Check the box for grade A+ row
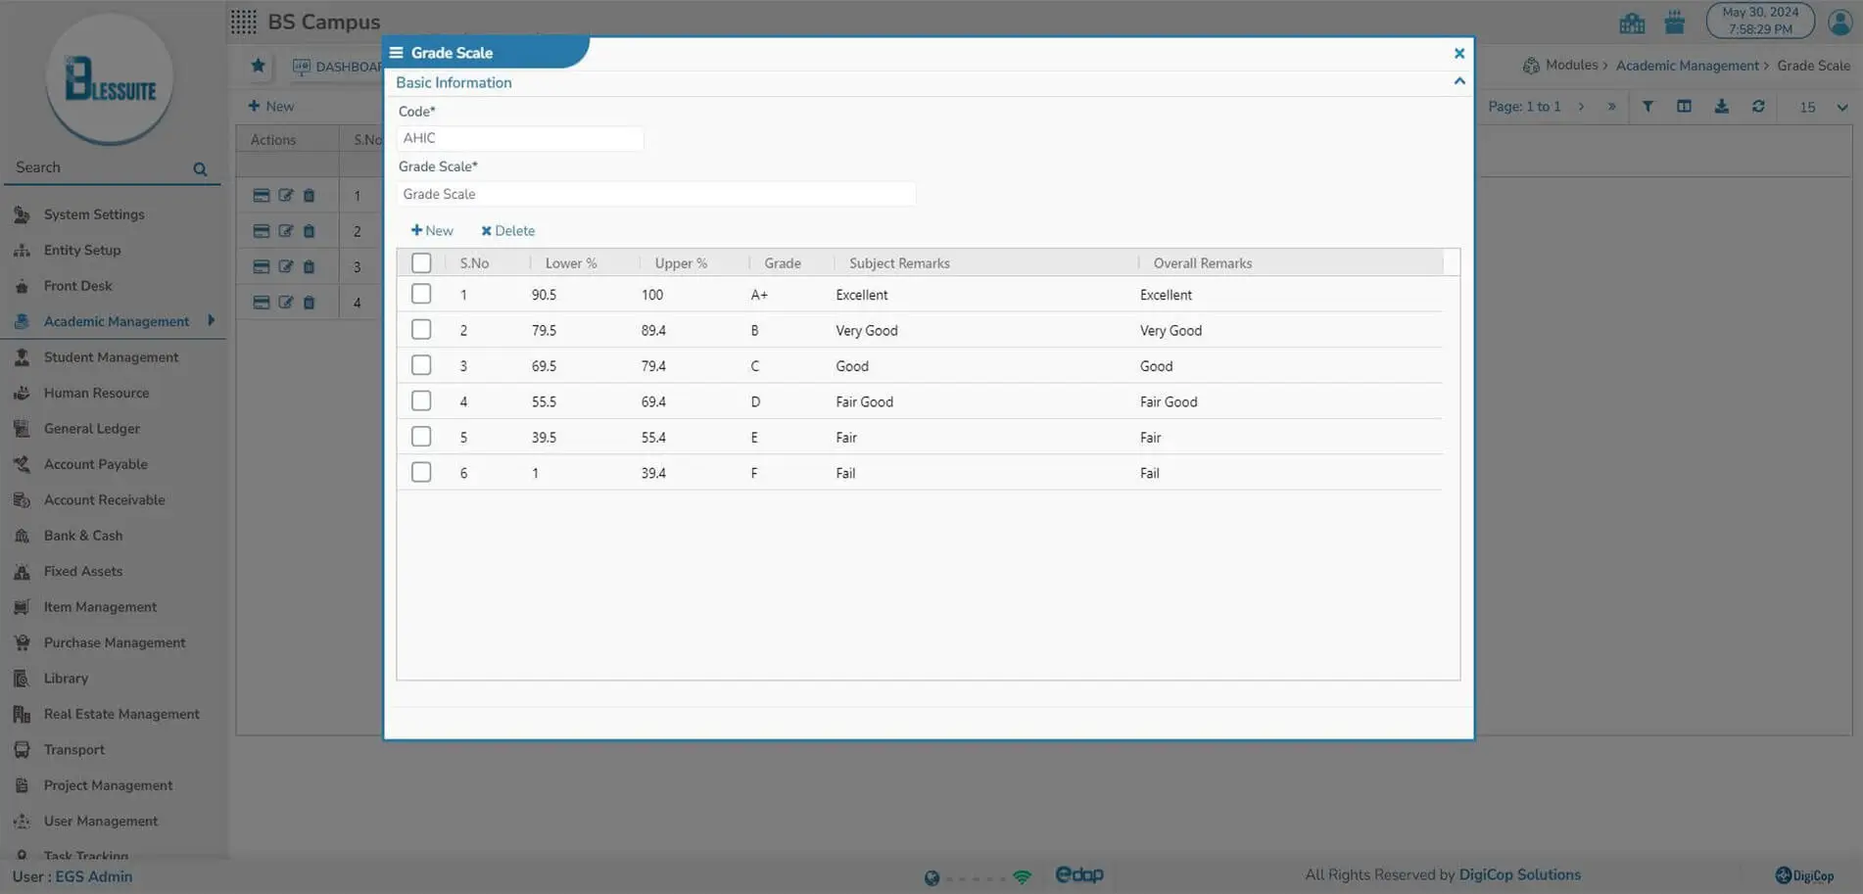 coord(421,294)
